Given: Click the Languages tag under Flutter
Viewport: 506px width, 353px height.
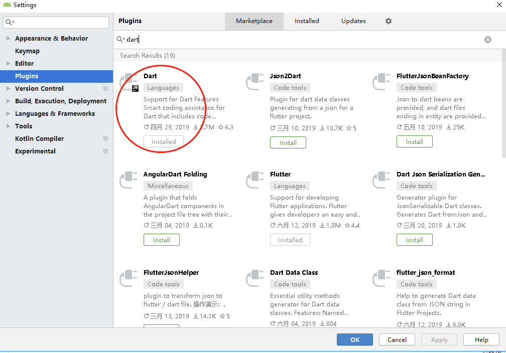Looking at the screenshot, I should coord(290,186).
